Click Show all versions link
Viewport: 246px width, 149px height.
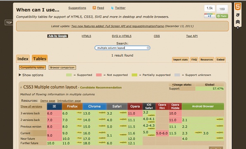point(31,106)
